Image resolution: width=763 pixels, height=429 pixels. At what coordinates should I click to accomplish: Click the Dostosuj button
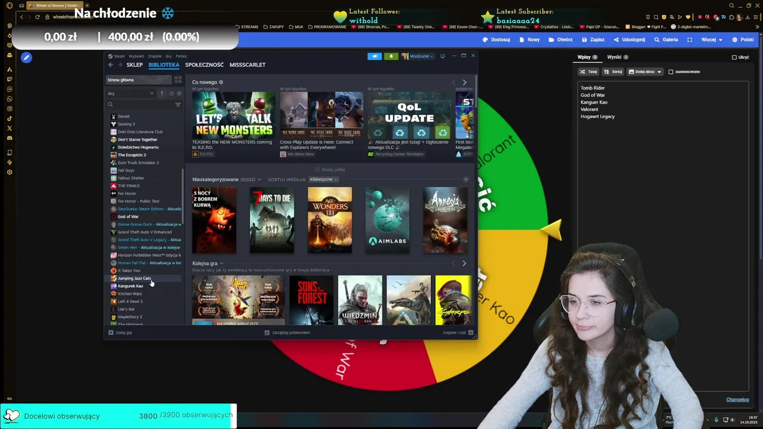[x=496, y=40]
